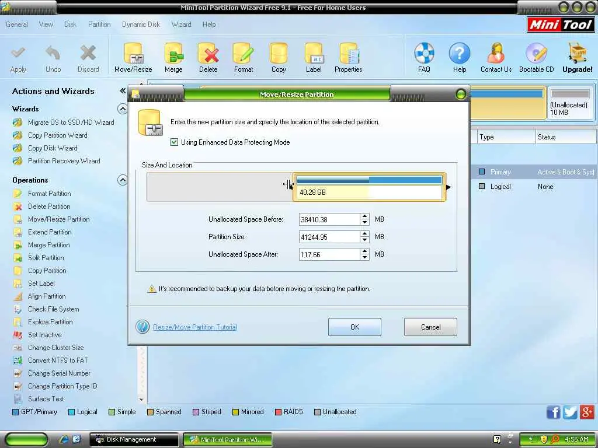Open the Dynamic Disk menu
The image size is (598, 448).
pyautogui.click(x=141, y=24)
